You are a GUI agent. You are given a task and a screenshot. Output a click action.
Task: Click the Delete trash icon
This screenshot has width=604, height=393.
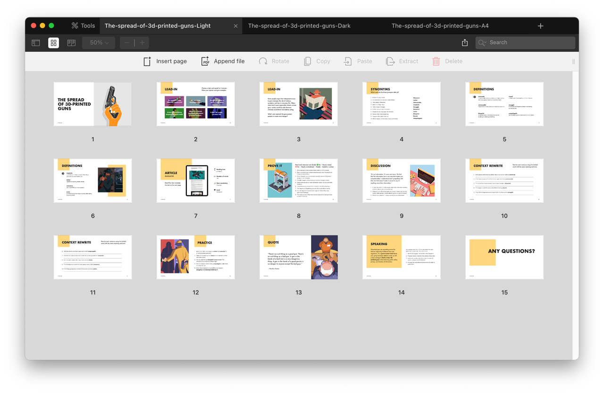click(x=436, y=61)
